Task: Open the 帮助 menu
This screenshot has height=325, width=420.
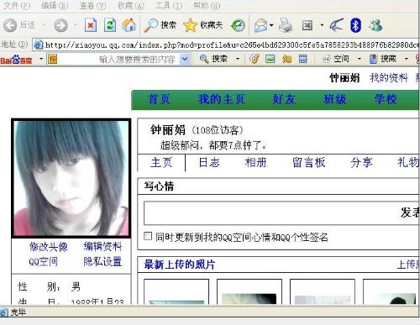Action: (207, 6)
